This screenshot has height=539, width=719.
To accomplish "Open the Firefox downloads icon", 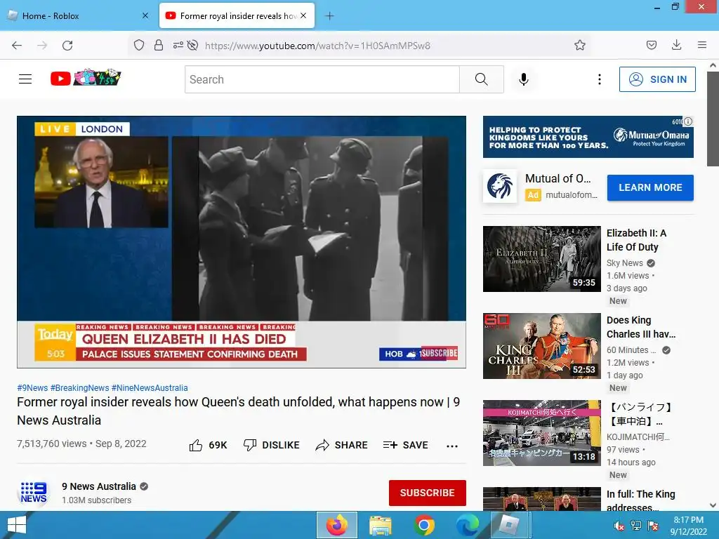I will (x=676, y=45).
